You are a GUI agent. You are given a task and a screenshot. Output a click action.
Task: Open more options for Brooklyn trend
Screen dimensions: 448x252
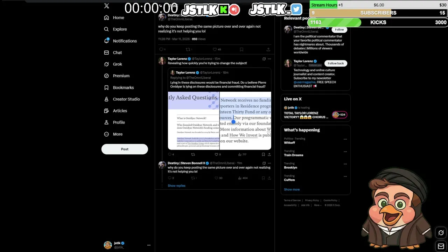coord(345,164)
